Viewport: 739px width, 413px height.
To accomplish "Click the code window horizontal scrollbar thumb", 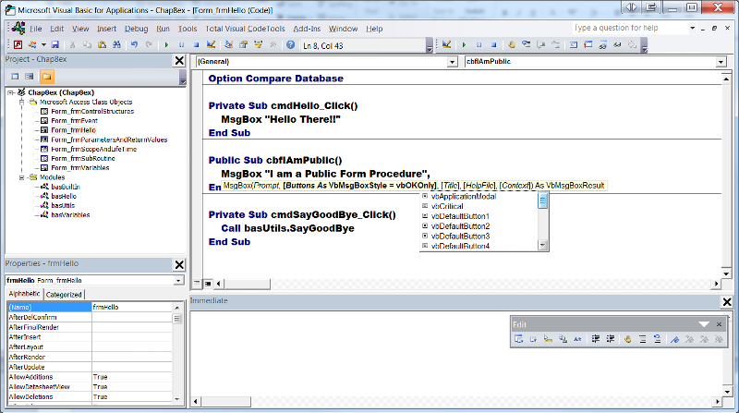I will (248, 284).
